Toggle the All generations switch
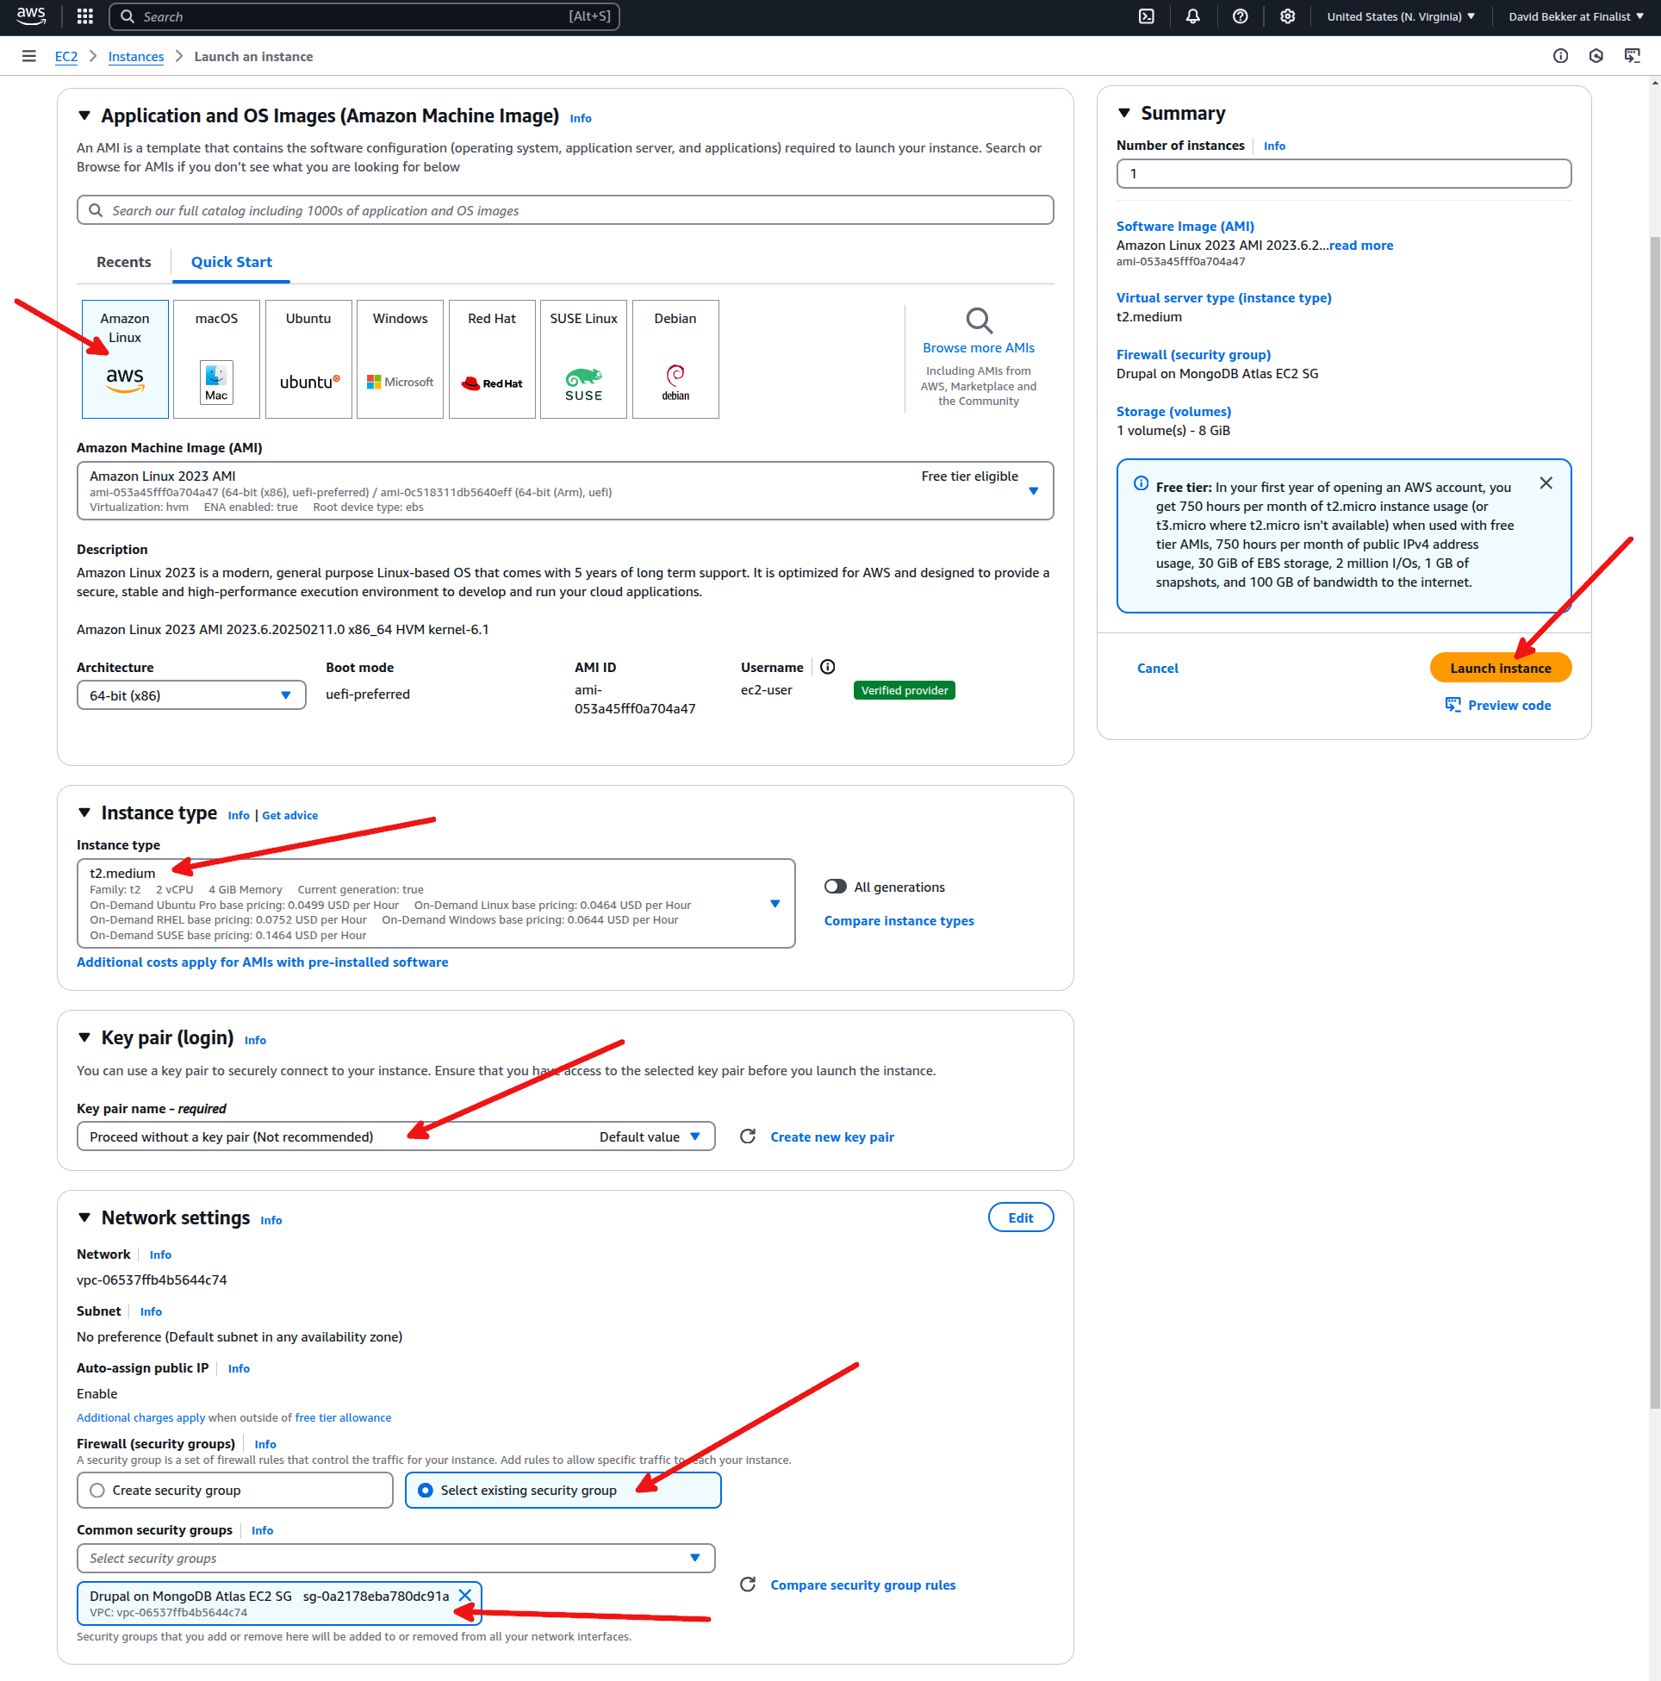The width and height of the screenshot is (1661, 1681). click(836, 887)
